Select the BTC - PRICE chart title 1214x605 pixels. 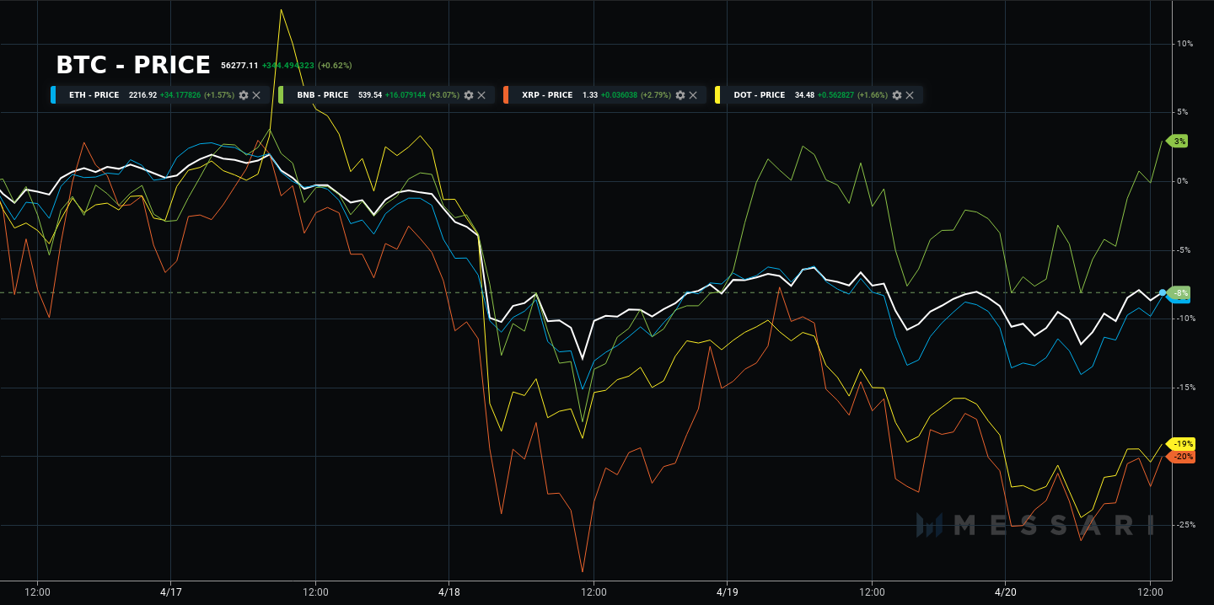click(x=133, y=65)
